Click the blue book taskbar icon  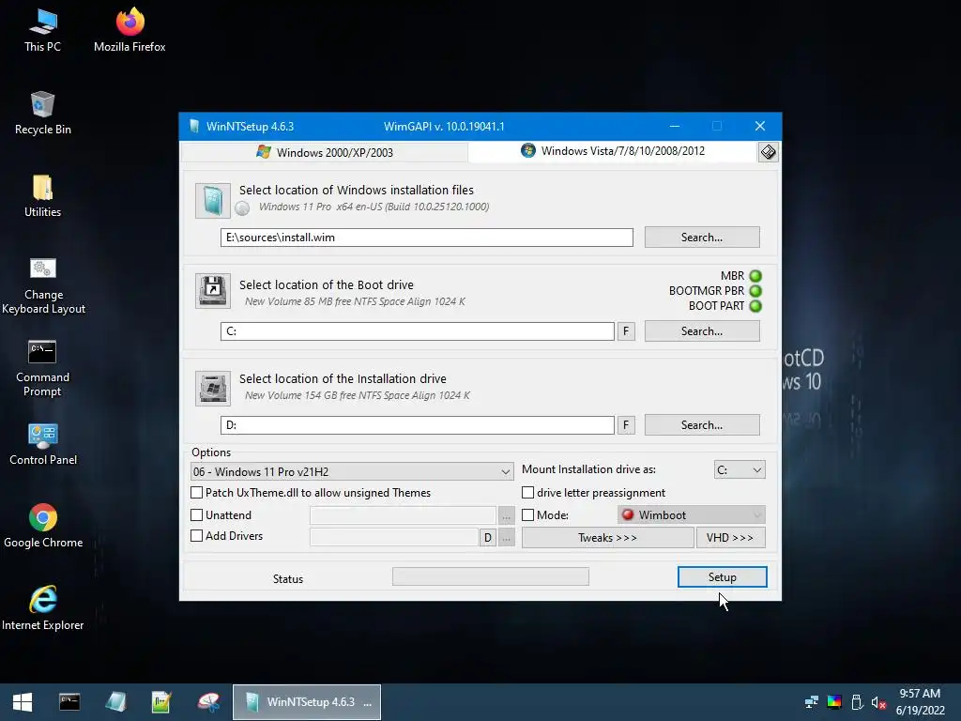coord(115,702)
